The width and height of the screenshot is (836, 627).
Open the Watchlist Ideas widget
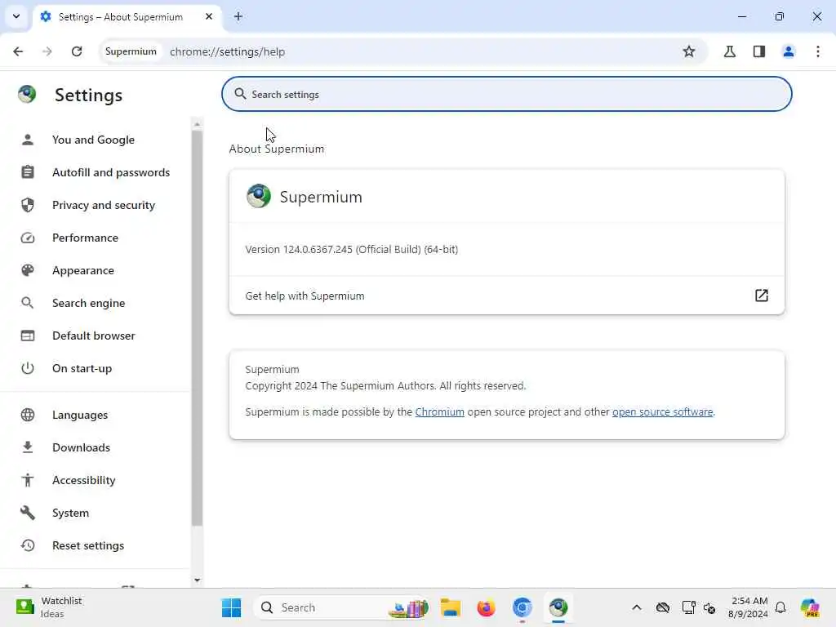coord(49,607)
